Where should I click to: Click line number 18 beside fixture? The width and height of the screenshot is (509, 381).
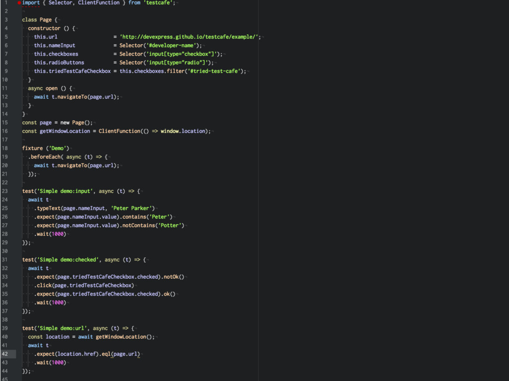pyautogui.click(x=4, y=148)
